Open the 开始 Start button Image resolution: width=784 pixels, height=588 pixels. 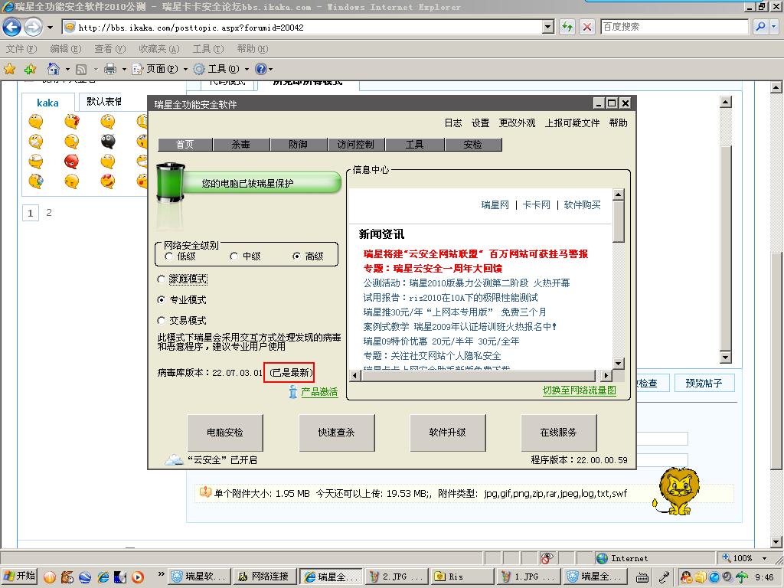click(x=20, y=577)
